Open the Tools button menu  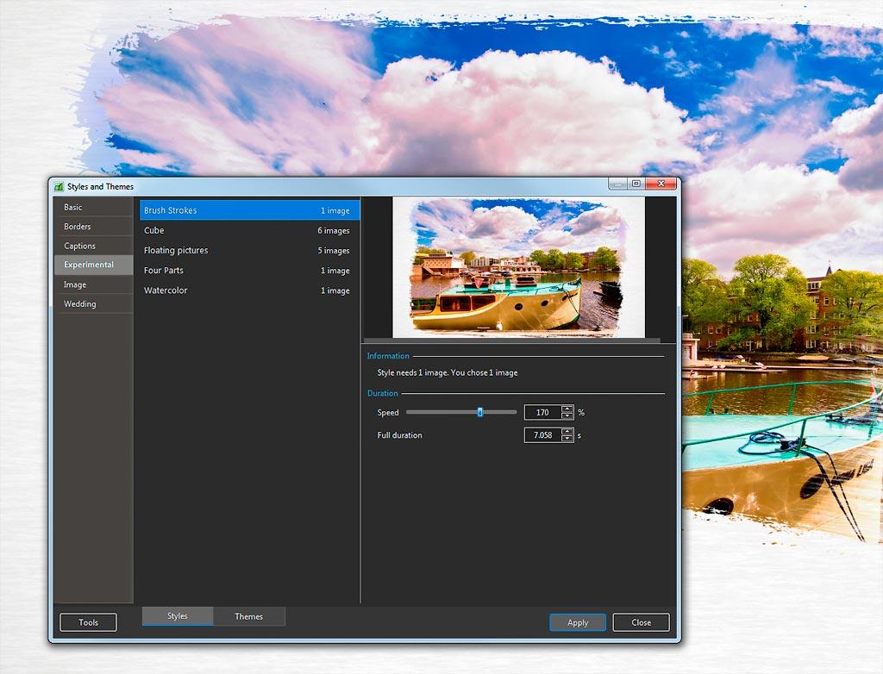click(x=88, y=622)
